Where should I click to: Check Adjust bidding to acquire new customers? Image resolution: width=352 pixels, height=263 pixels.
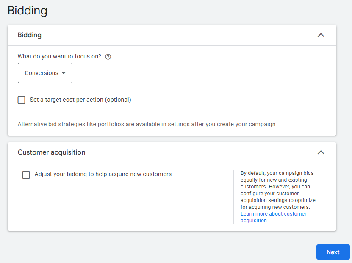26,174
